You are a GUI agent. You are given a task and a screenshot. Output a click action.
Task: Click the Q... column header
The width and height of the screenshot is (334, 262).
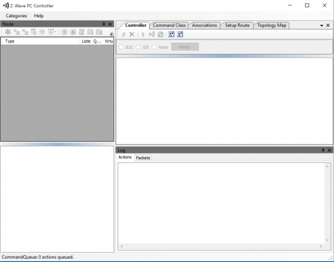97,41
